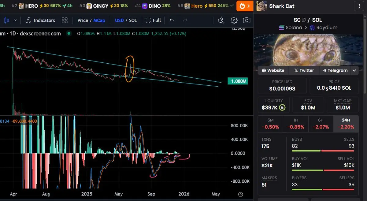Open chart settings gear

[x=234, y=20]
